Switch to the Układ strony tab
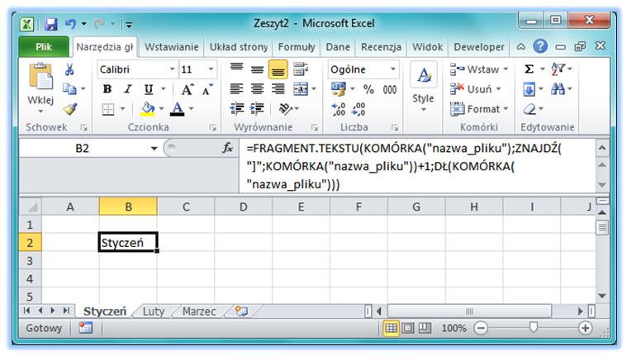 coord(239,47)
